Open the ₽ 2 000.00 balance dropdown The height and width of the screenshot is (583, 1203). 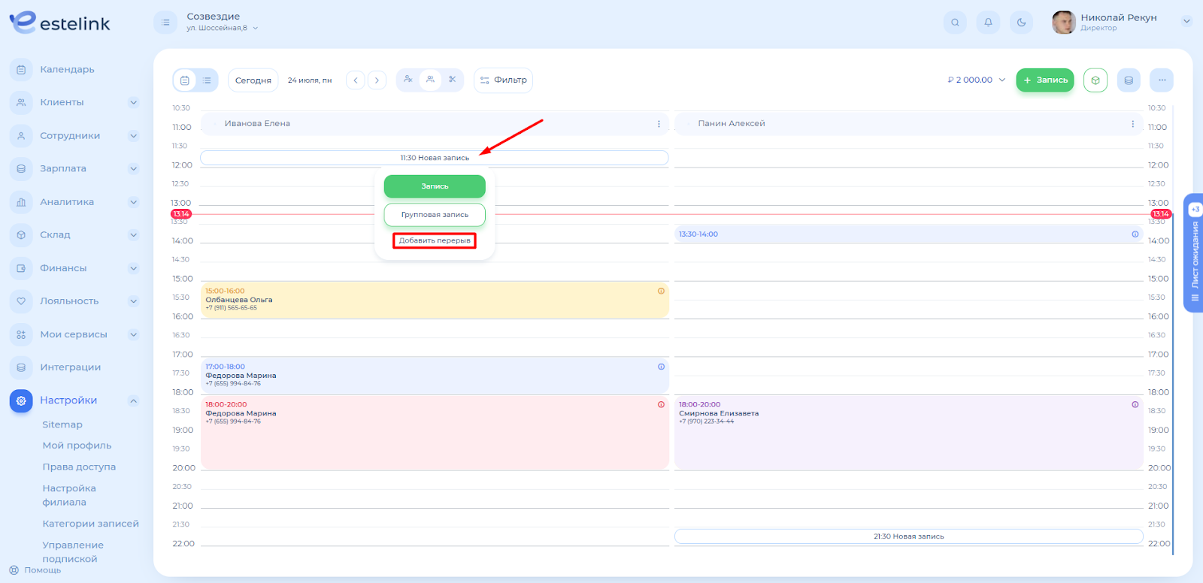[976, 80]
